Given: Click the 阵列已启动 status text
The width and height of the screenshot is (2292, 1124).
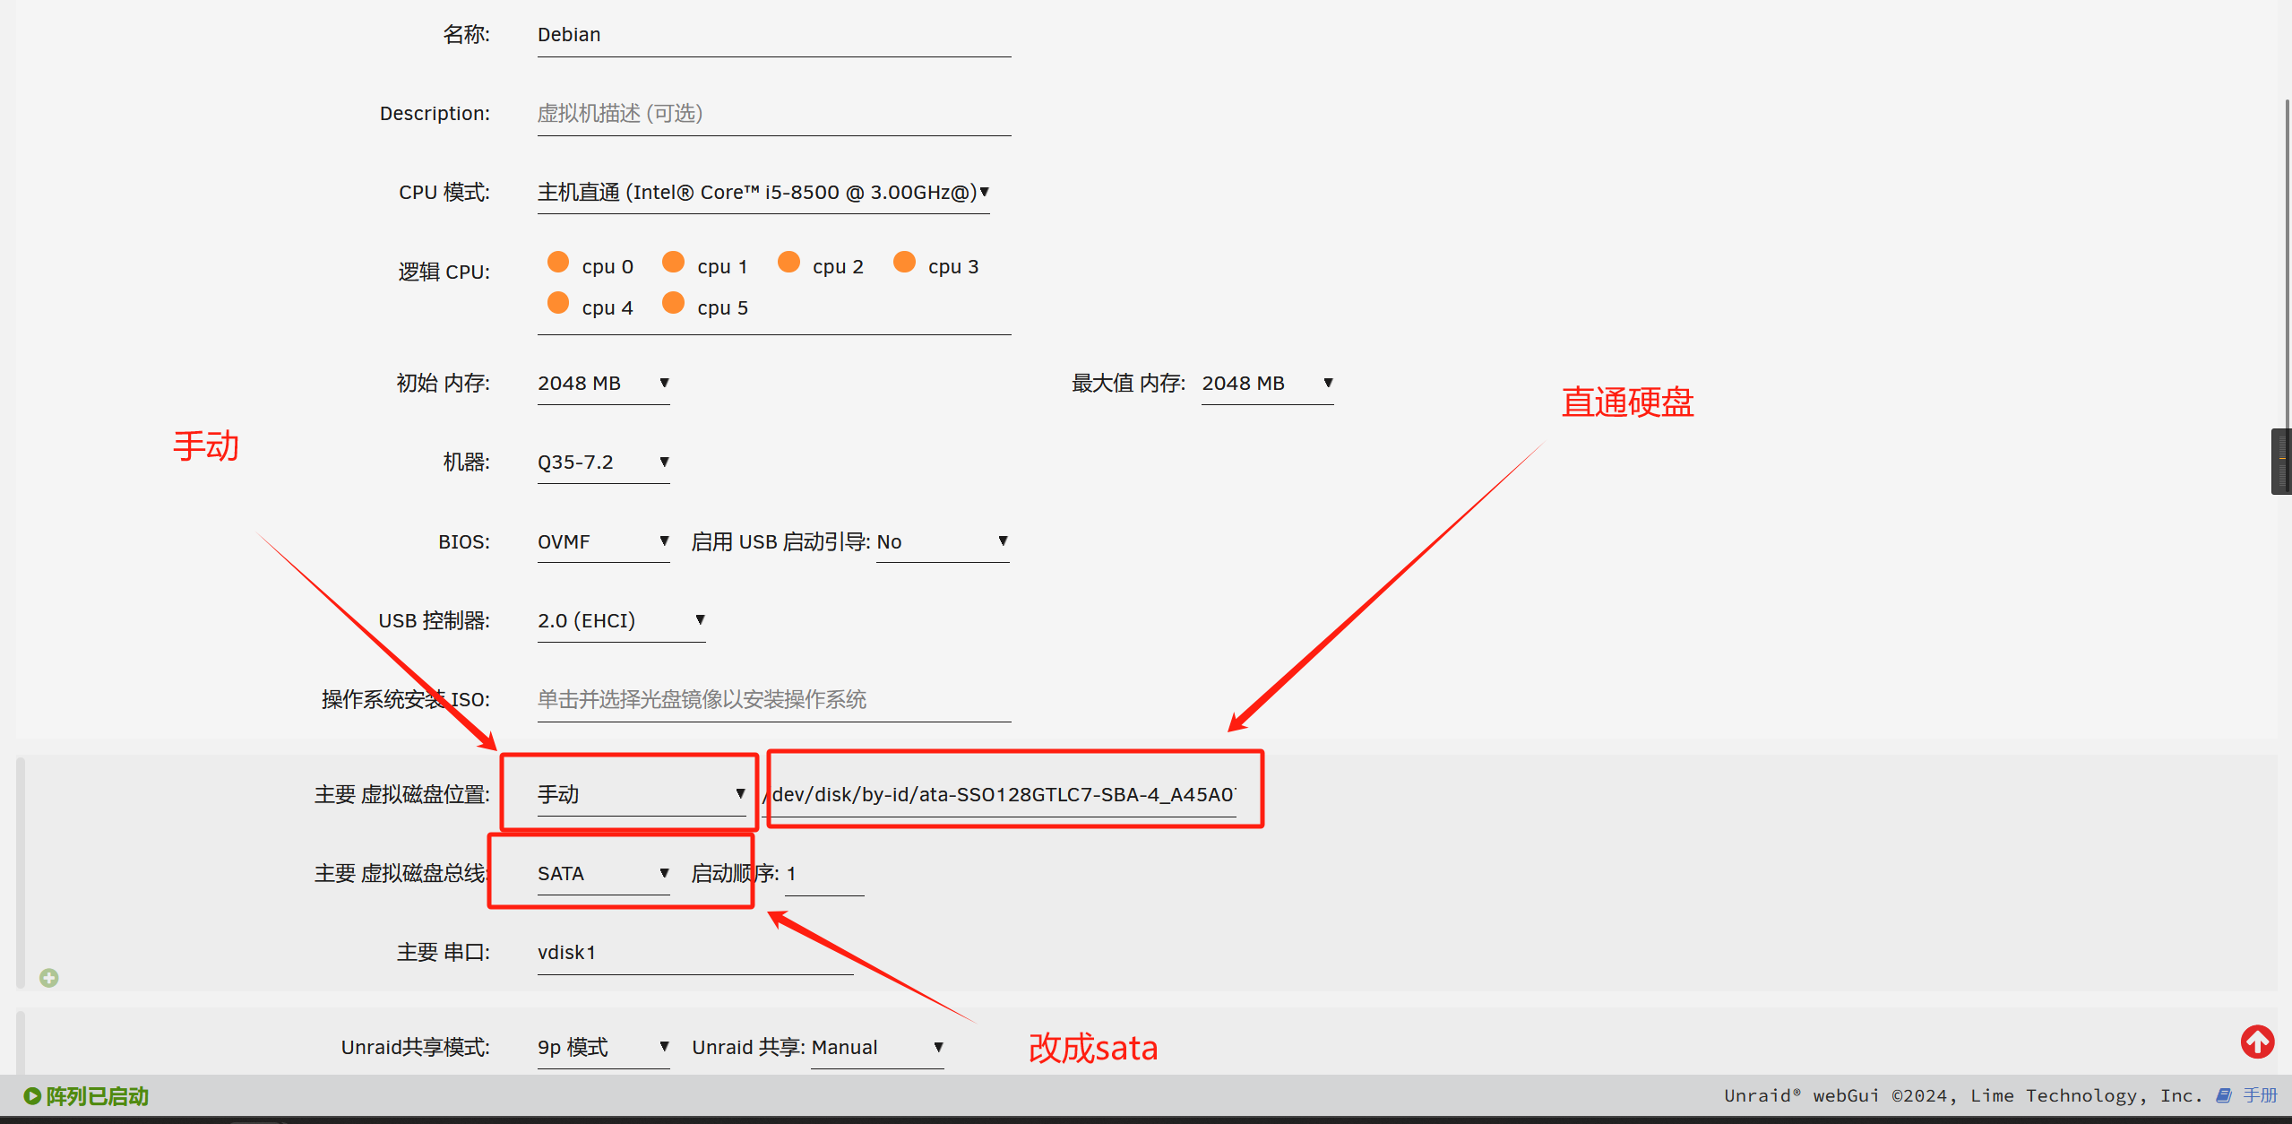Looking at the screenshot, I should pos(97,1096).
